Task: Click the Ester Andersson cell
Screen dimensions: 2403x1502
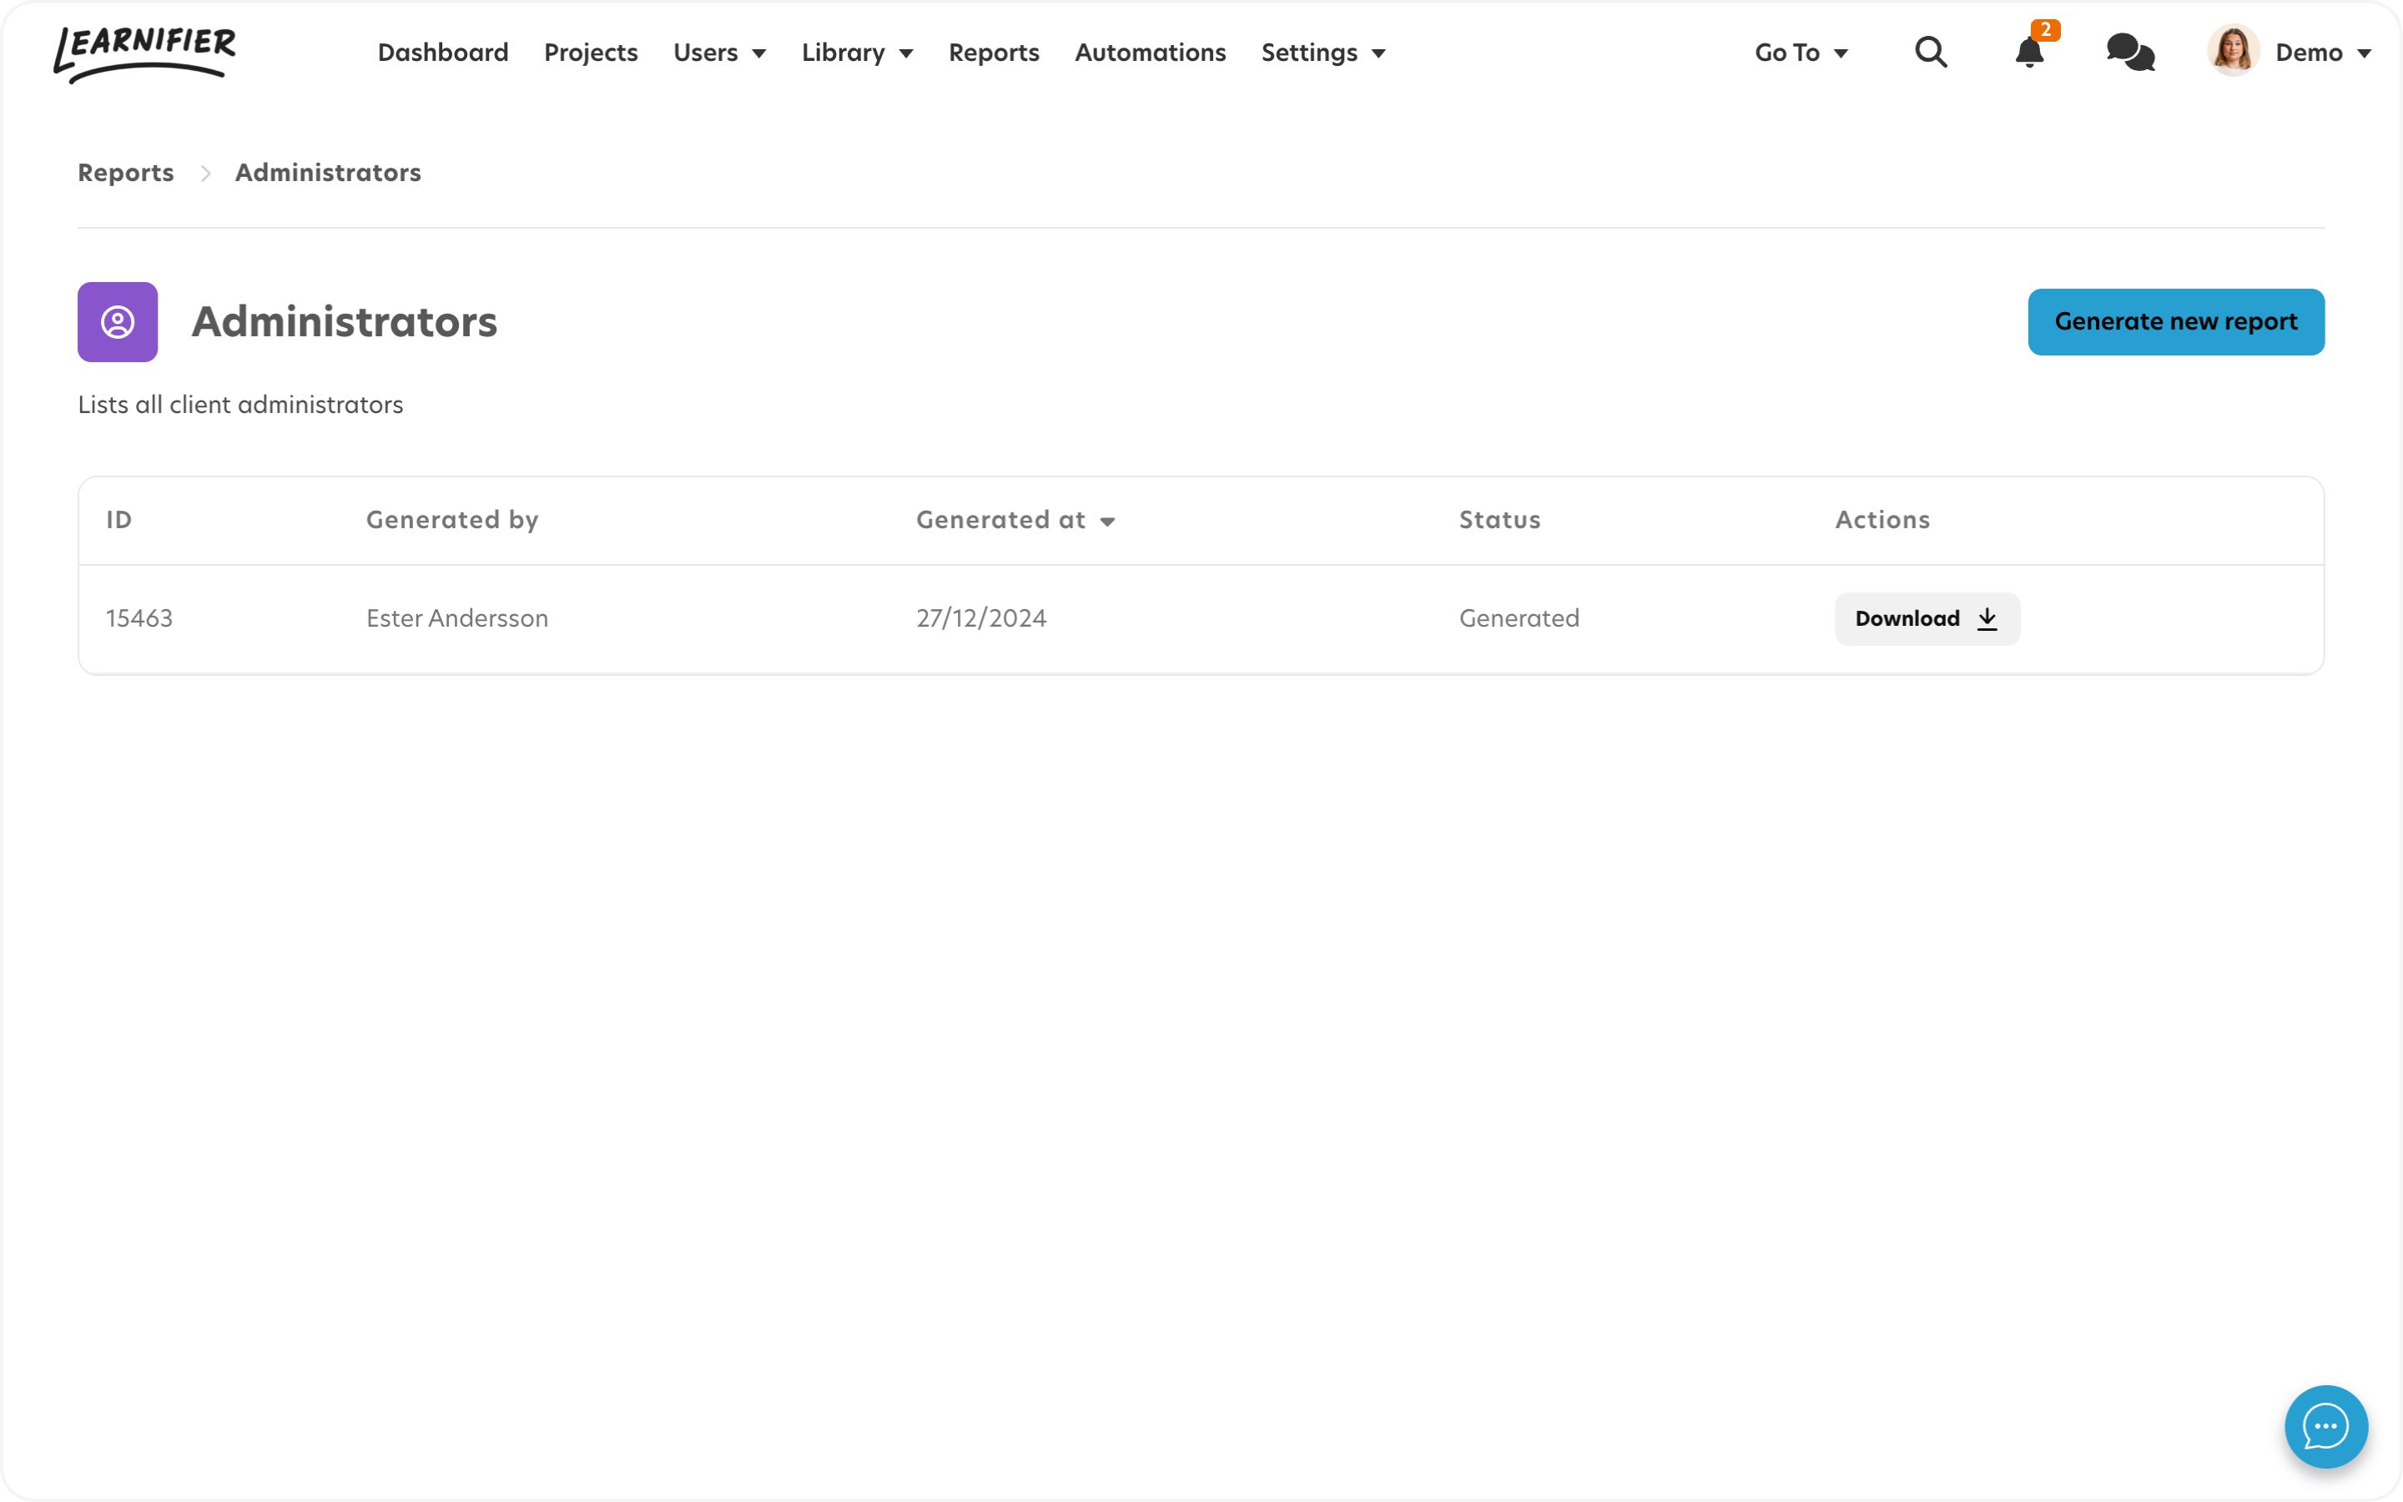Action: [456, 619]
